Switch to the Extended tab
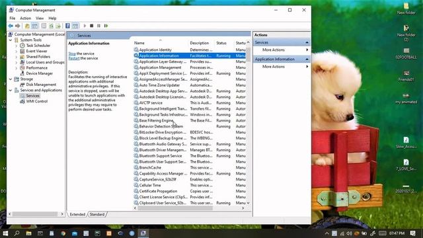 pyautogui.click(x=77, y=214)
